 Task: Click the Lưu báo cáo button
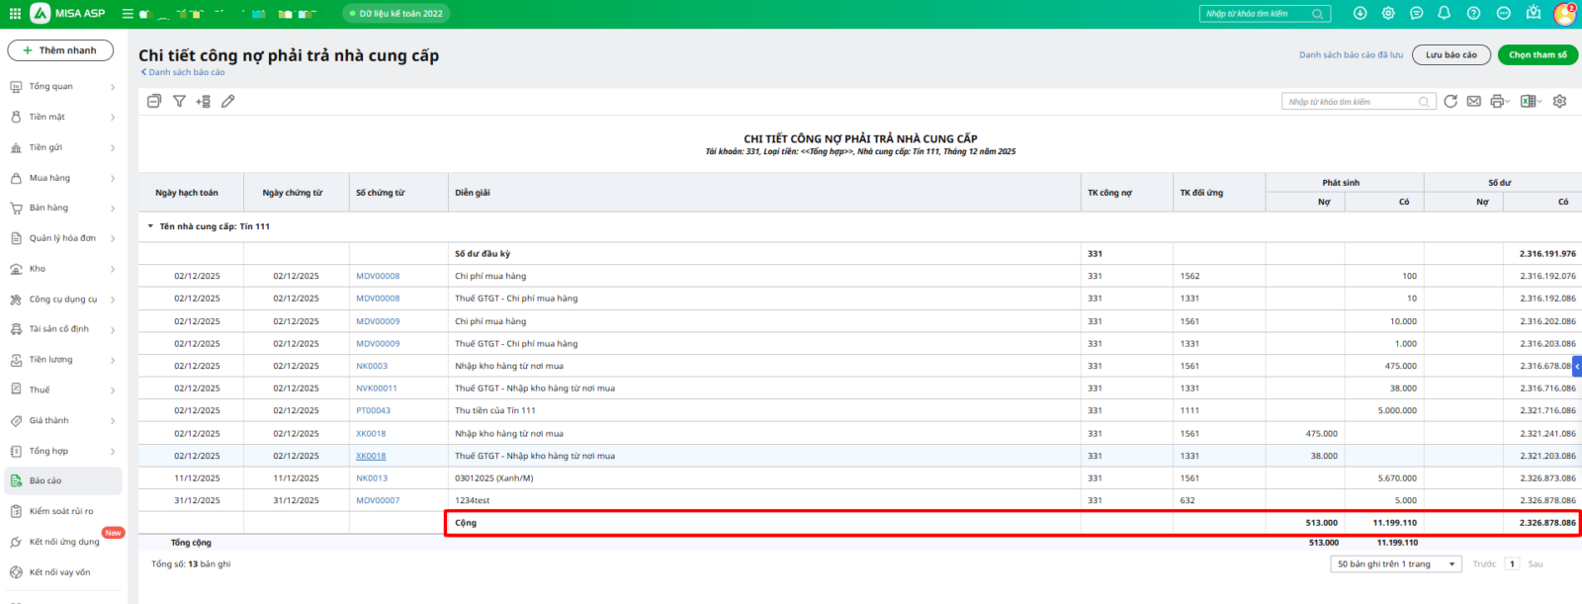(1450, 54)
